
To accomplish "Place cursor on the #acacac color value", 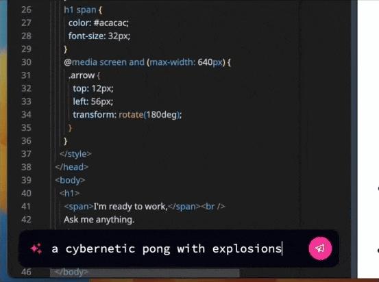I will pyautogui.click(x=111, y=23).
